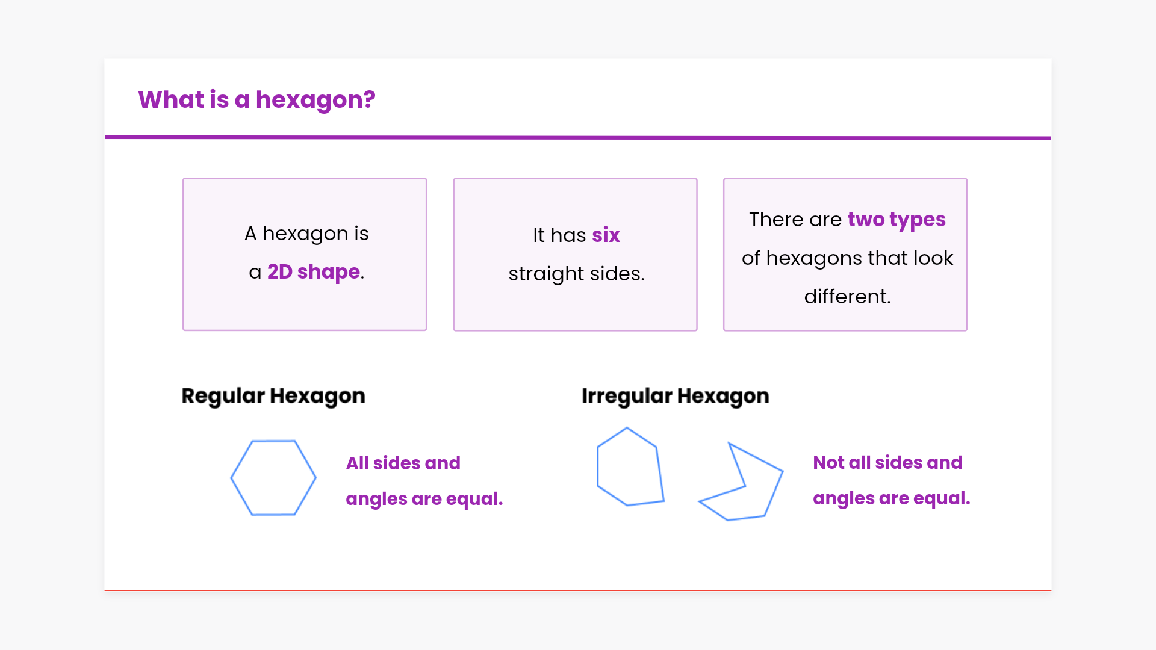Click the purple word 'six'
1156x650 pixels.
(x=606, y=235)
